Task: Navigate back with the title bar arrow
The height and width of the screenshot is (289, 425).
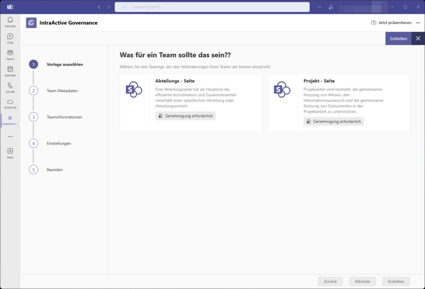Action: [x=99, y=7]
